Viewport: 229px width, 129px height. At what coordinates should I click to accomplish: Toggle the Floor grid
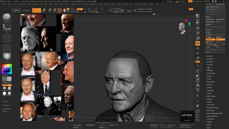(198, 48)
